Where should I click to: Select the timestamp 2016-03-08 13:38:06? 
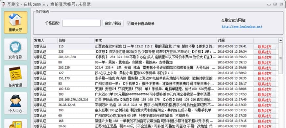232,89
